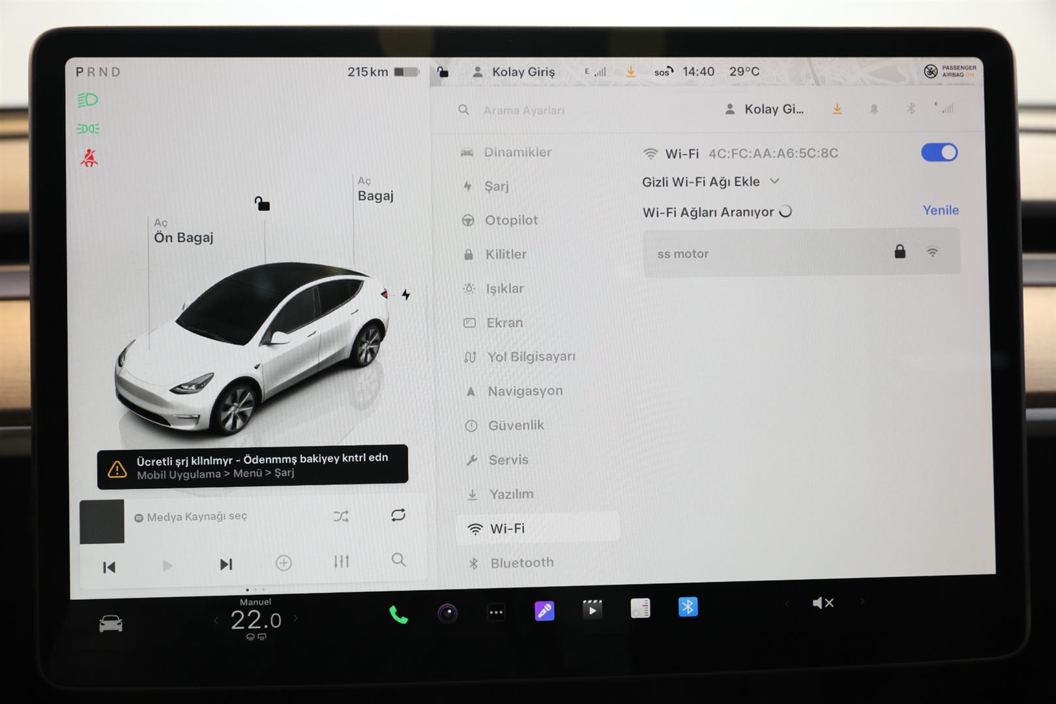1056x704 pixels.
Task: Launch the purple karaoke microphone app
Action: tap(544, 611)
